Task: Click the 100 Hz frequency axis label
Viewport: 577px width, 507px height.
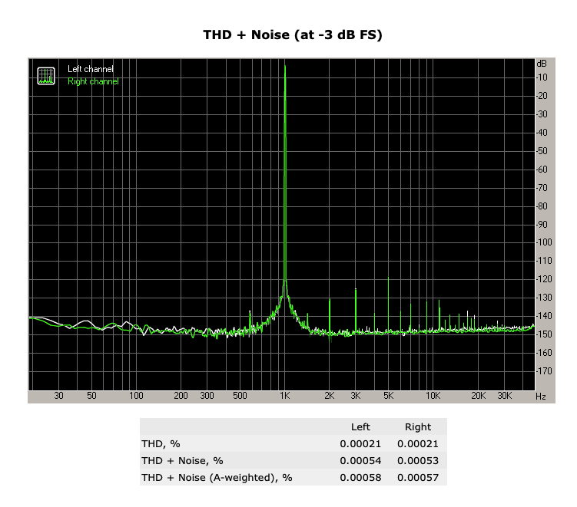Action: (x=136, y=396)
